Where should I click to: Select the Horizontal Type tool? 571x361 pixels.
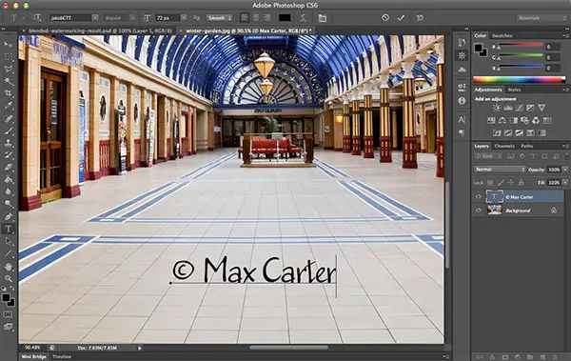click(x=8, y=229)
